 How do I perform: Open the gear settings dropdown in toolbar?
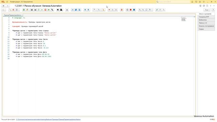(17, 10)
